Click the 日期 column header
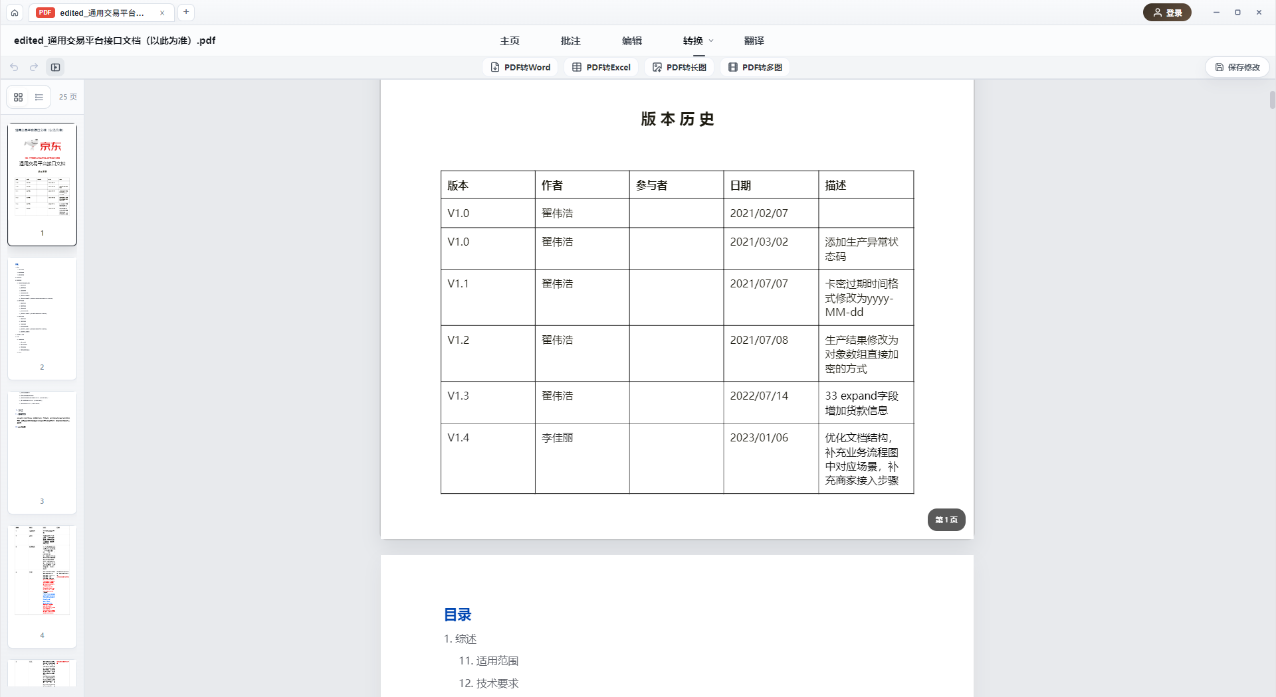This screenshot has width=1276, height=697. click(771, 185)
